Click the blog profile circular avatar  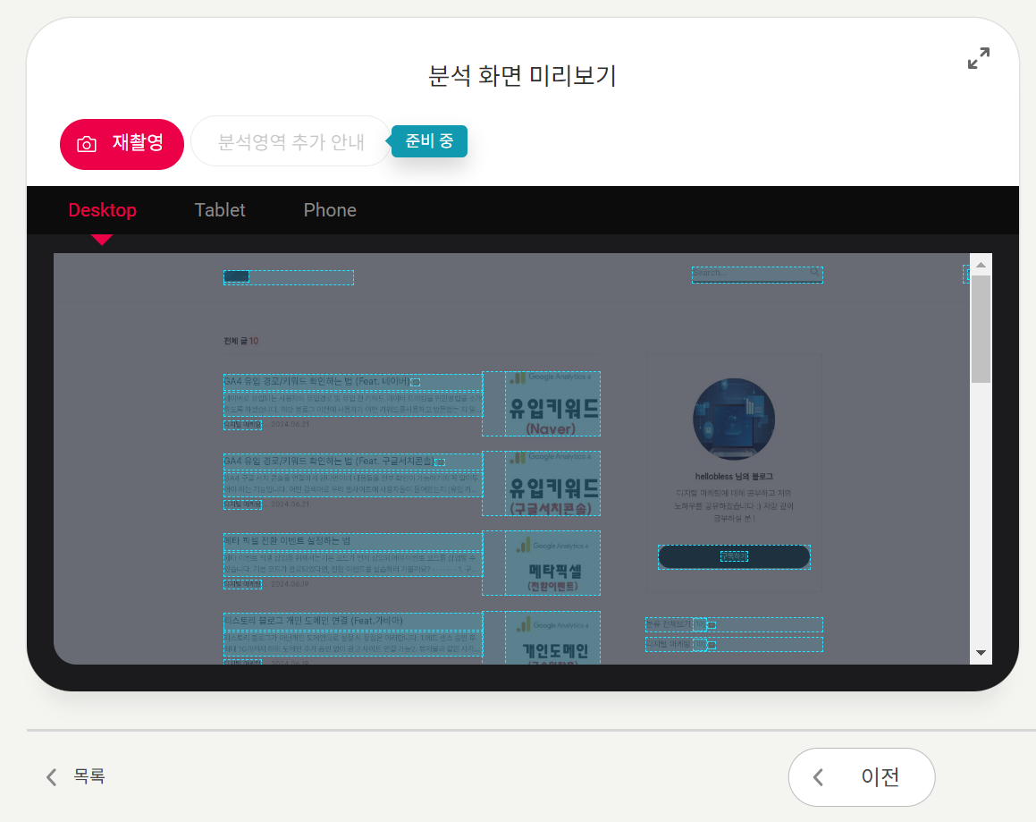click(734, 419)
